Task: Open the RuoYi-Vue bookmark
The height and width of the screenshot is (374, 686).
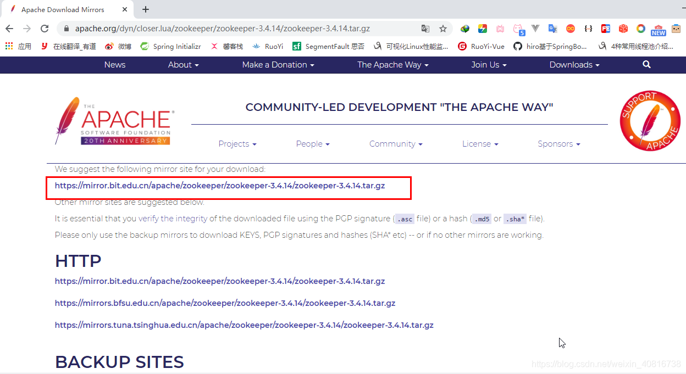Action: pyautogui.click(x=481, y=47)
